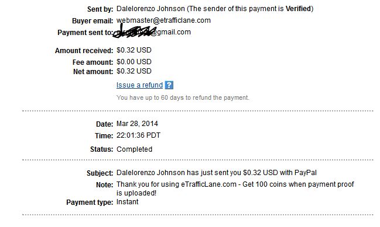Click the 60 days refund notice text
380x227 pixels.
(183, 97)
